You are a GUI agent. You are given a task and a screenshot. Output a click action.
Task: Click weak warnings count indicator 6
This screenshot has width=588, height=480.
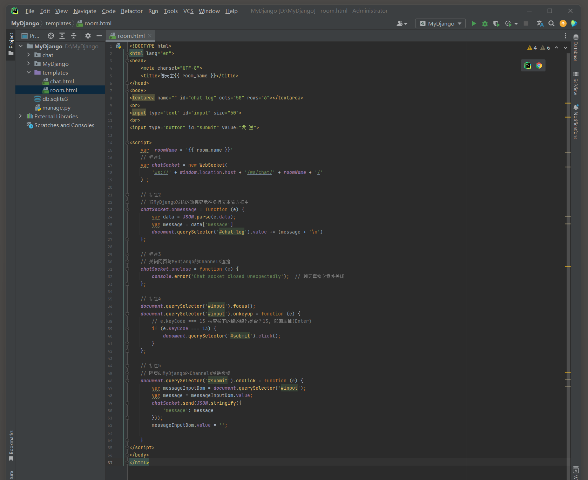[545, 48]
